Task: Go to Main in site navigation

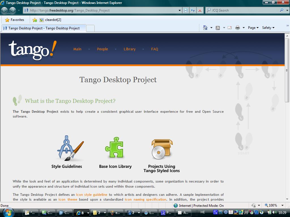Action: click(77, 49)
